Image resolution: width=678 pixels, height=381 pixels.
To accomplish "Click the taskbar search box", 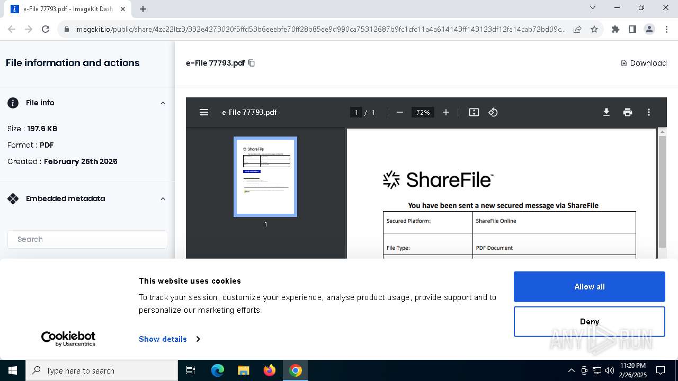I will [x=102, y=370].
